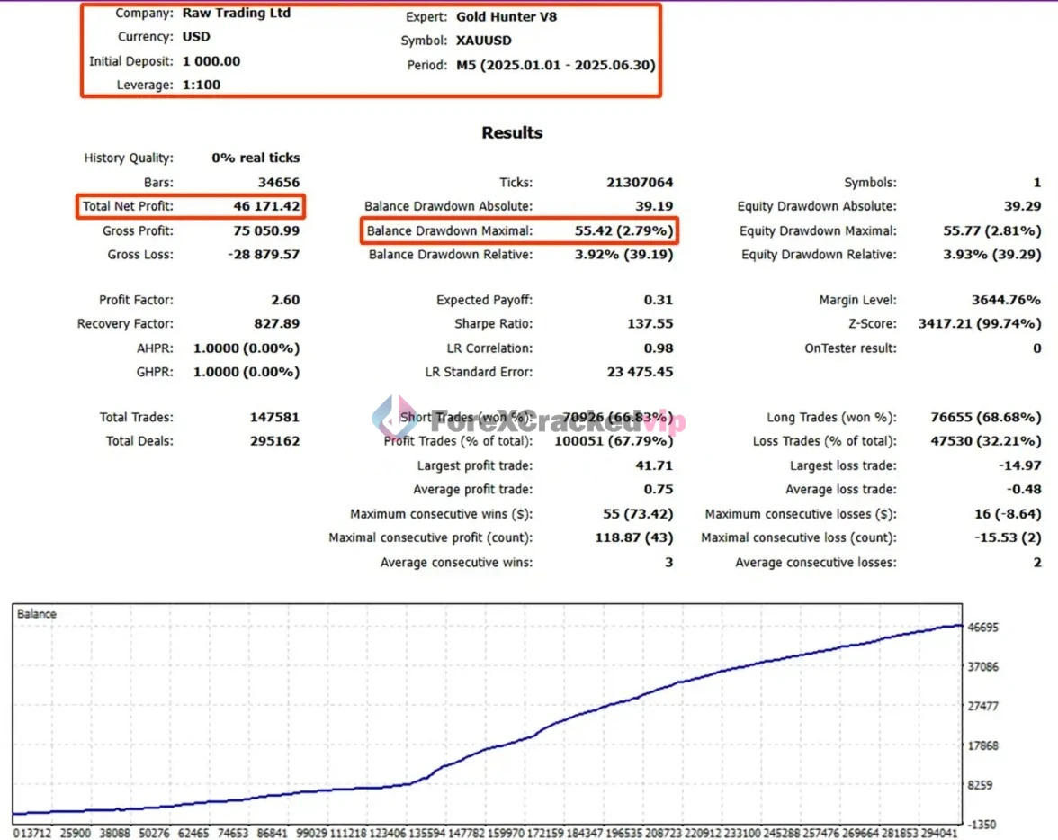Click the Gold Hunter V8 expert name
The height and width of the screenshot is (840, 1058).
(507, 16)
